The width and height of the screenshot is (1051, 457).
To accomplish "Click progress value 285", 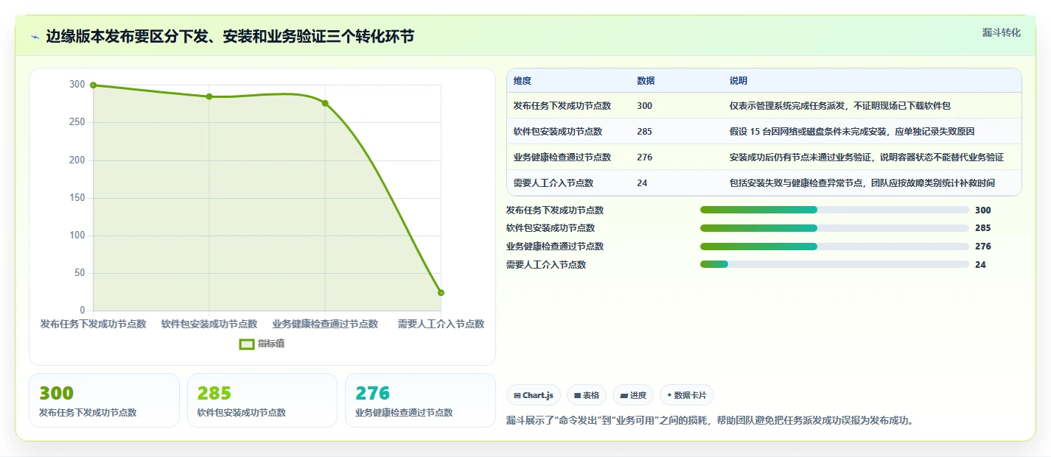I will click(x=982, y=228).
